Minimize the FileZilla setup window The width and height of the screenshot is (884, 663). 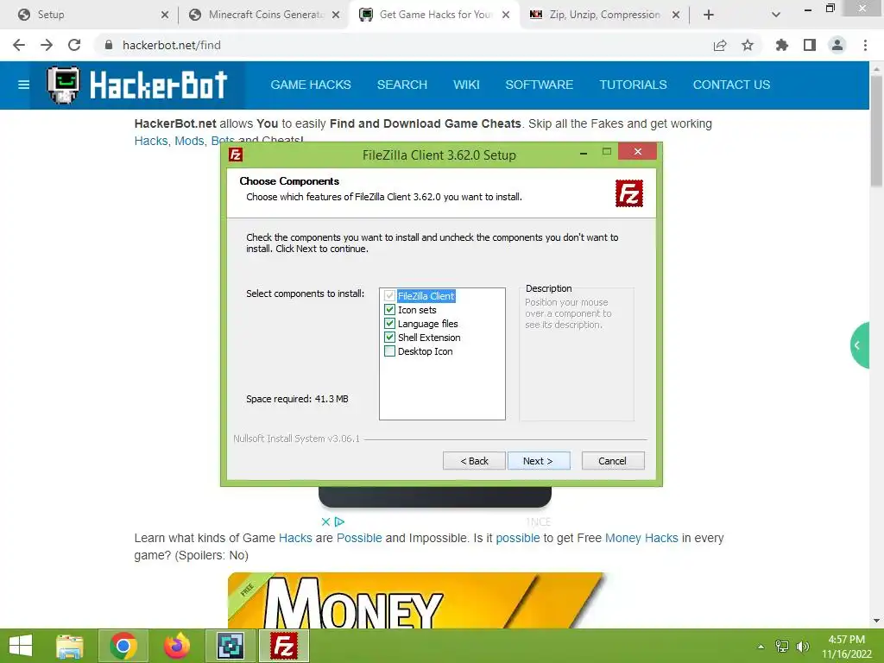[584, 154]
